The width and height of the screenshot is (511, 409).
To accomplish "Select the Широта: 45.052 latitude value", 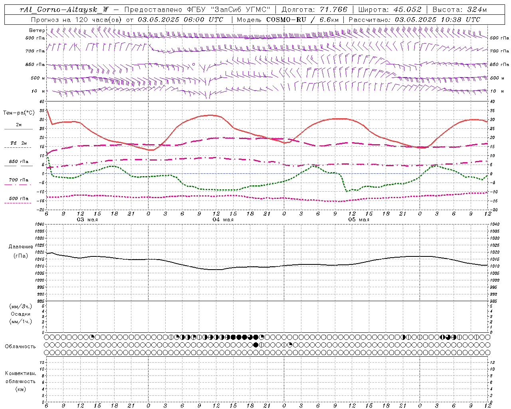I will (390, 10).
